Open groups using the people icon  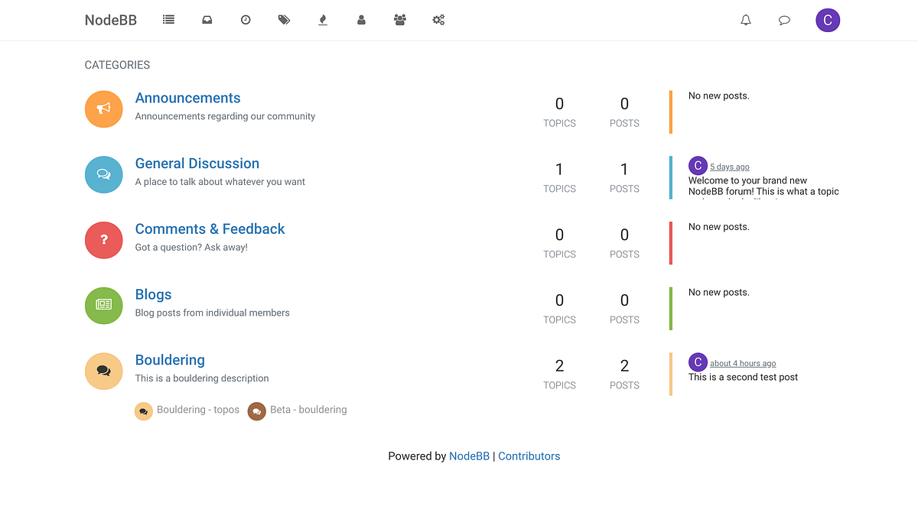399,20
